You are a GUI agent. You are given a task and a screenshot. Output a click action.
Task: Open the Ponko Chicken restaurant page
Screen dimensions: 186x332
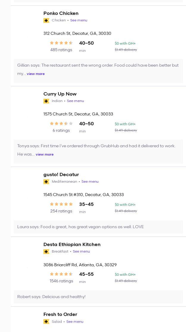tap(61, 13)
